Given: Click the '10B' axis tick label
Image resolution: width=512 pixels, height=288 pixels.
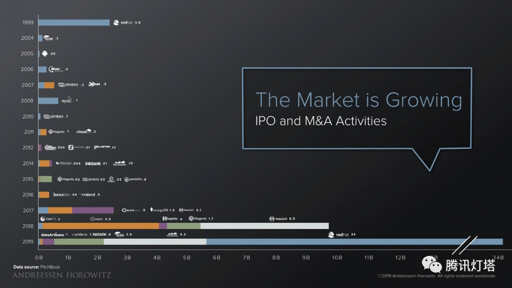Looking at the screenshot, I should coord(337,258).
